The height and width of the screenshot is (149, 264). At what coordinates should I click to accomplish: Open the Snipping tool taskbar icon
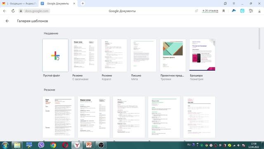coord(29,145)
